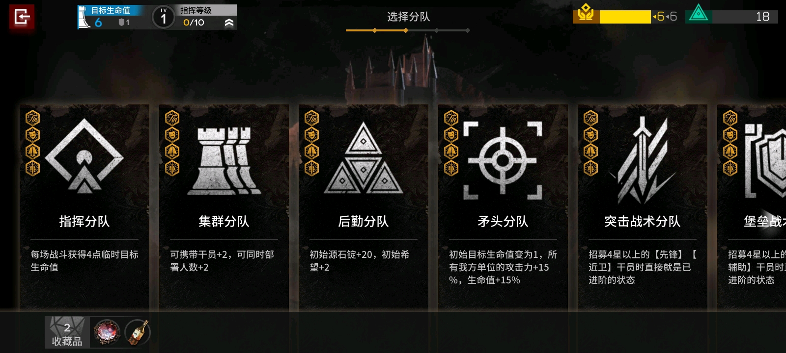Open the red orb collectible icon
Viewport: 786px width, 353px height.
(x=107, y=332)
